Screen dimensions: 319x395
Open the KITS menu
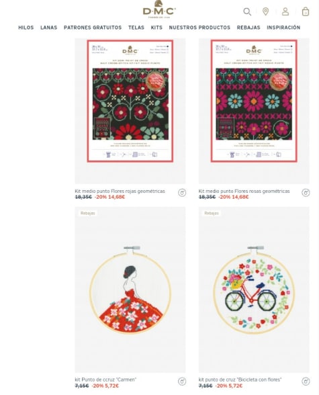coord(156,28)
